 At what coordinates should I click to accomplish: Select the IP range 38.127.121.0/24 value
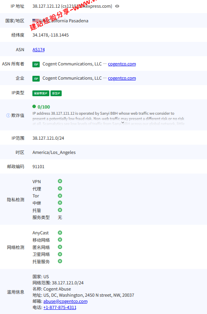point(48,138)
